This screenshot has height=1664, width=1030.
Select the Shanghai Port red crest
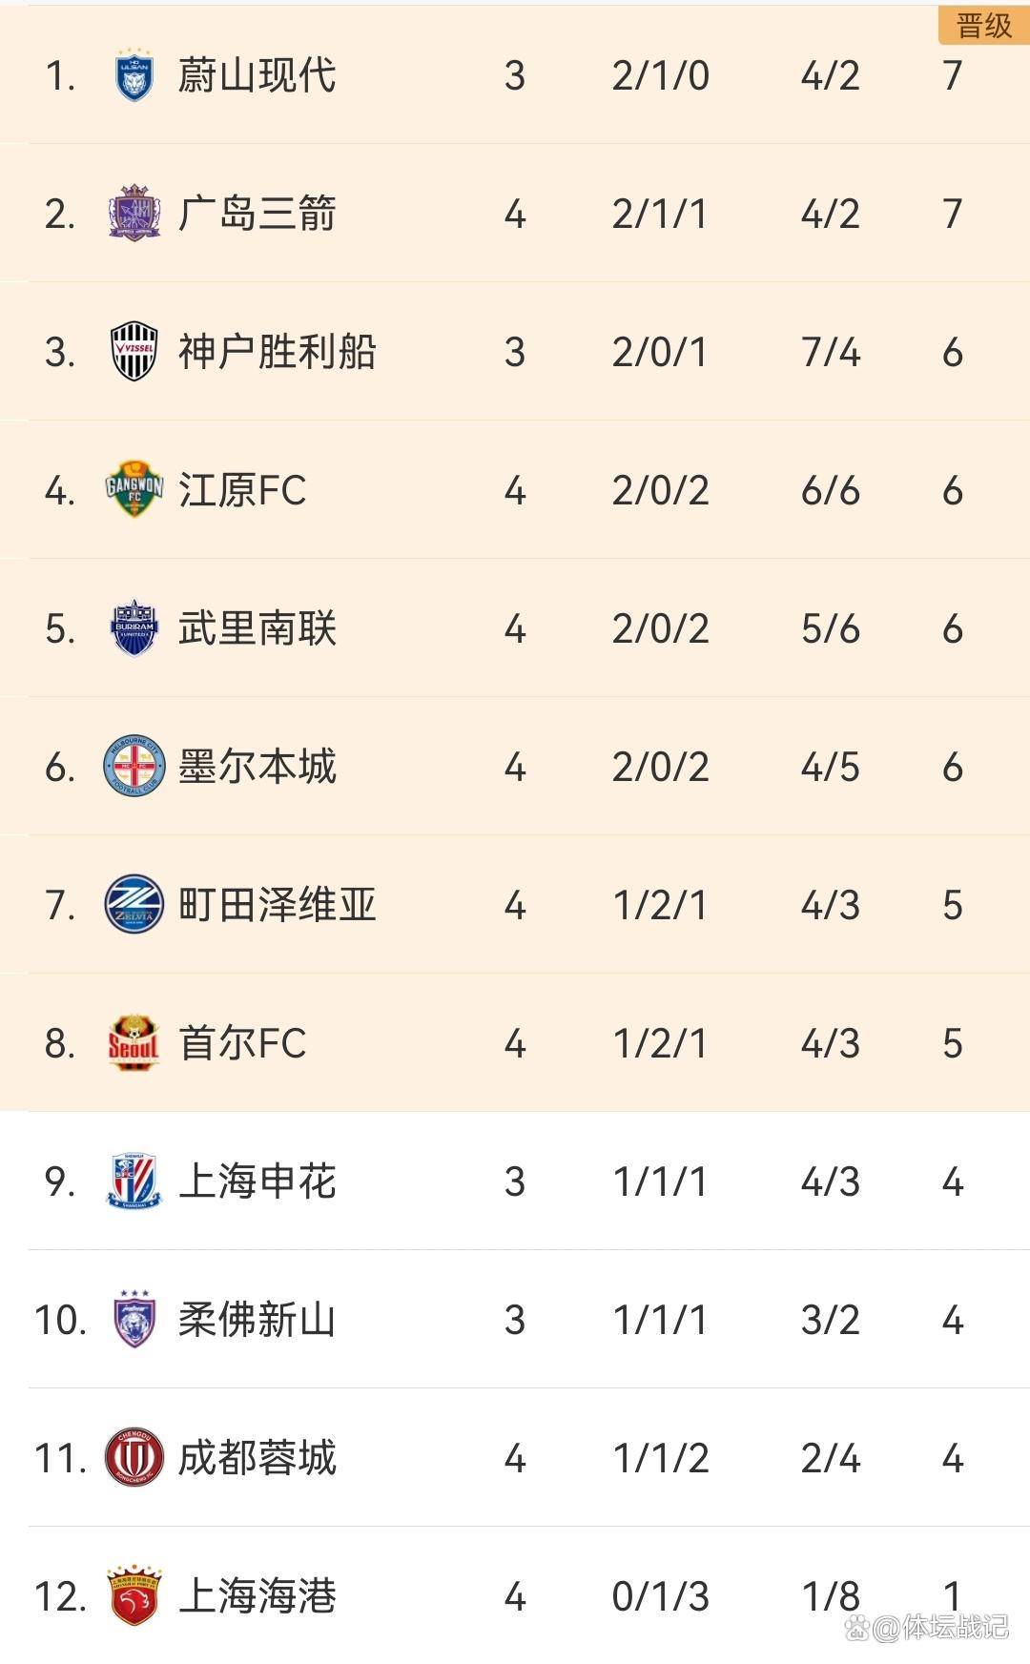134,1596
